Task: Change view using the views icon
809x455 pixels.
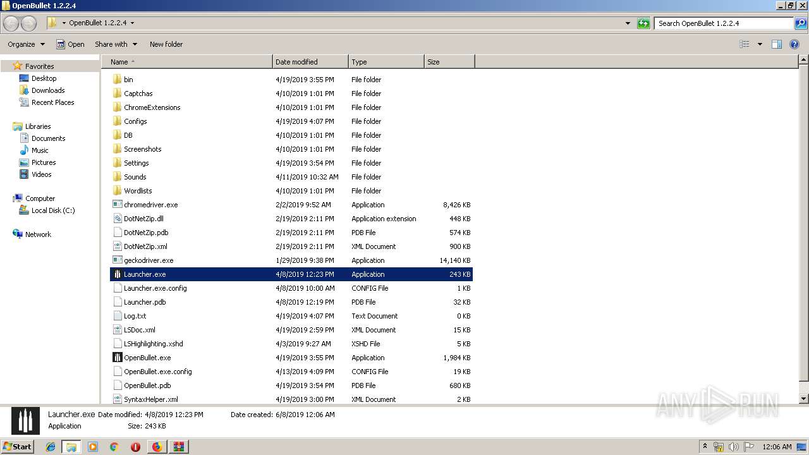Action: (x=745, y=44)
